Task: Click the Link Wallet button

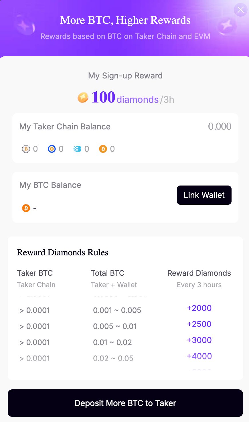Action: coord(204,195)
